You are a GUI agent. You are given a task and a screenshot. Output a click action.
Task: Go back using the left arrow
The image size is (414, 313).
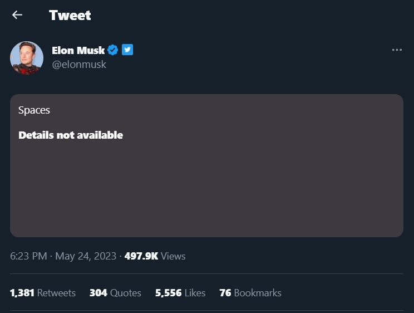pos(17,15)
